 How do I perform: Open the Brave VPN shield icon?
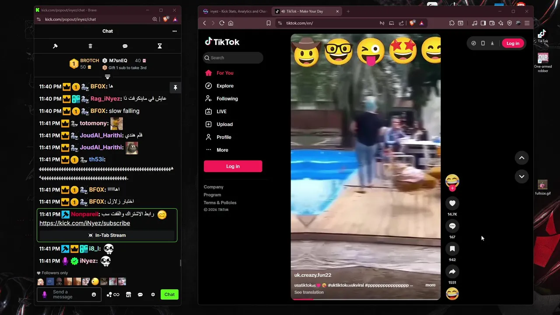(510, 23)
